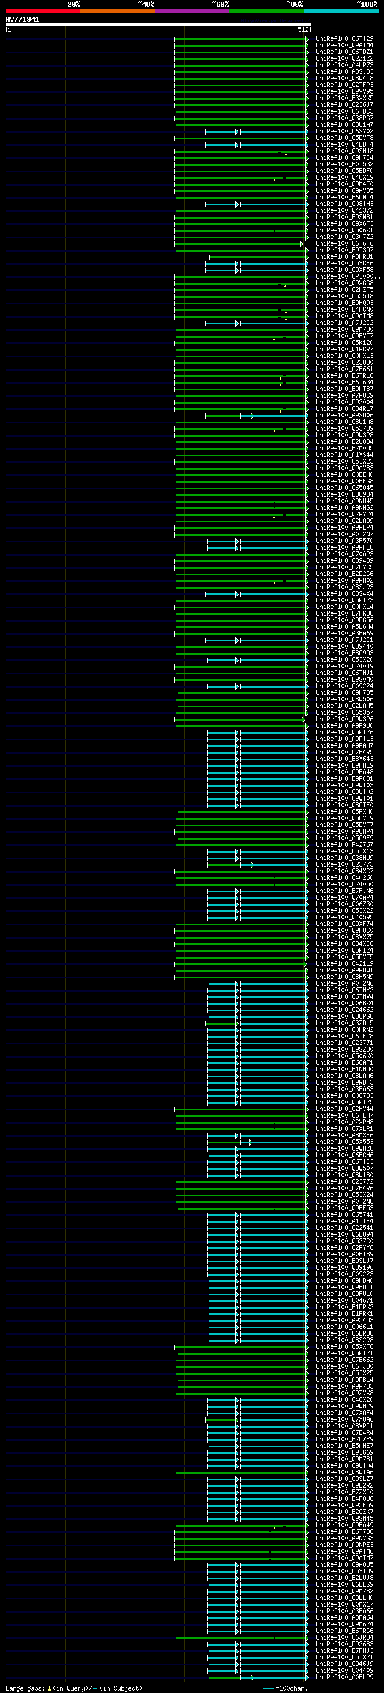Open hit UniRef100_B9RCD1
This screenshot has height=1693, width=384.
coord(344,779)
